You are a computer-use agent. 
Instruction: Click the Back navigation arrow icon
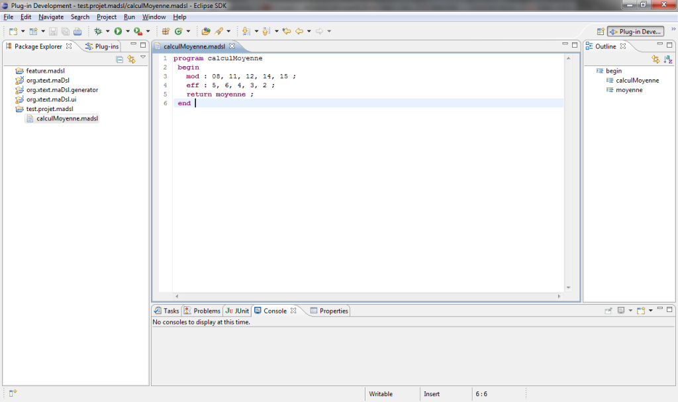point(299,31)
